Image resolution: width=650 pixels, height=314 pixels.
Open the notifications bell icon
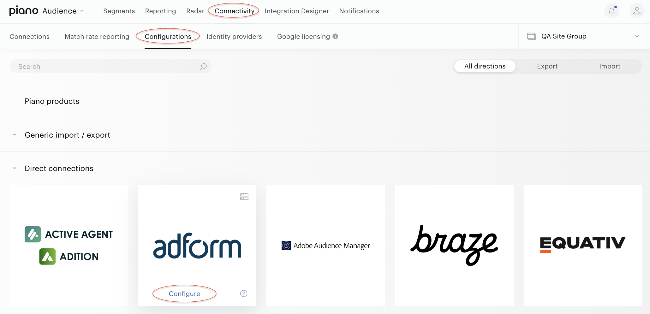pos(611,11)
